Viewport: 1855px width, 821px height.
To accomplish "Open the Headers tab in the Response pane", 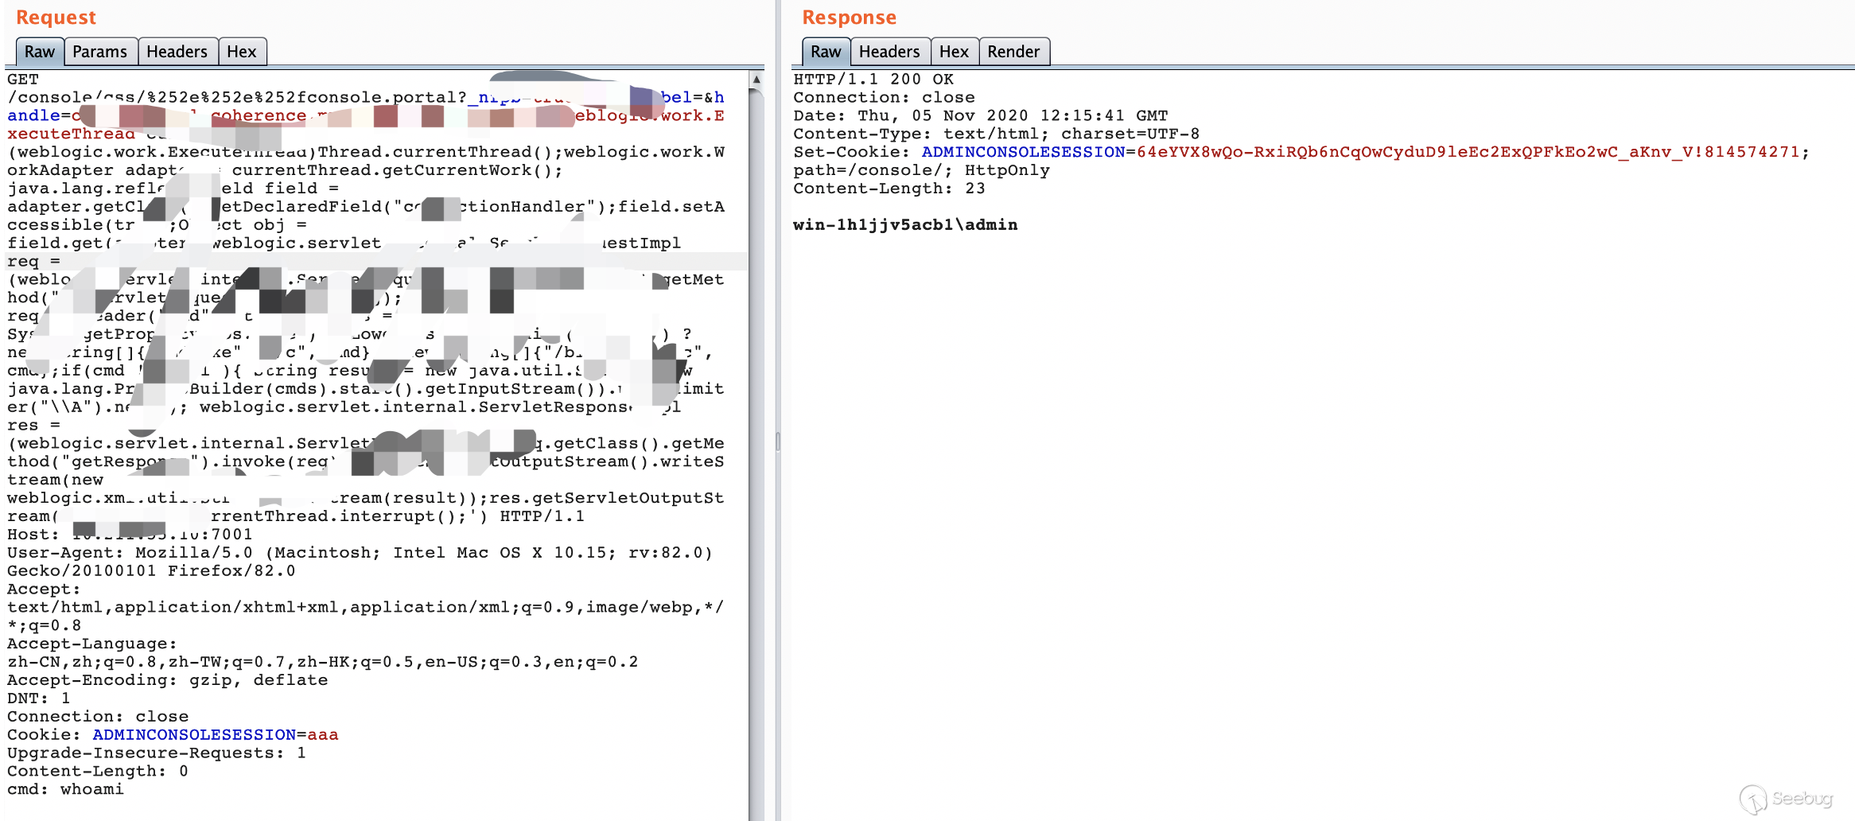I will (889, 52).
